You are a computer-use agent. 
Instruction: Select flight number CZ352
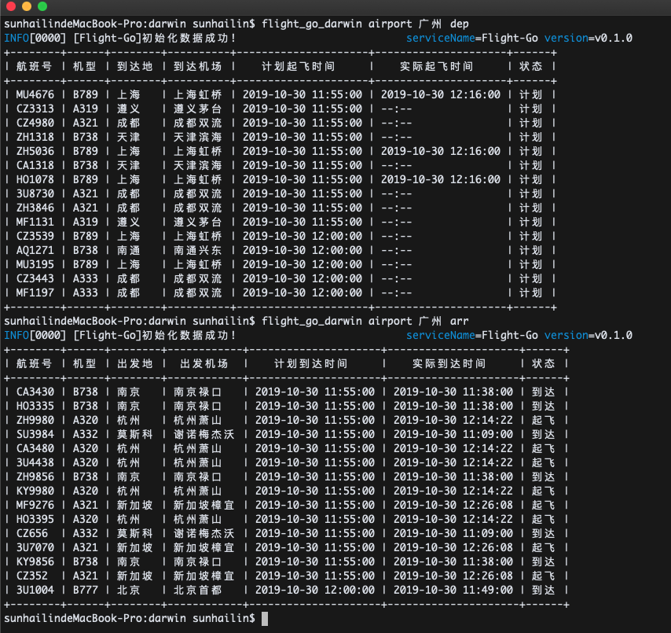pyautogui.click(x=32, y=576)
